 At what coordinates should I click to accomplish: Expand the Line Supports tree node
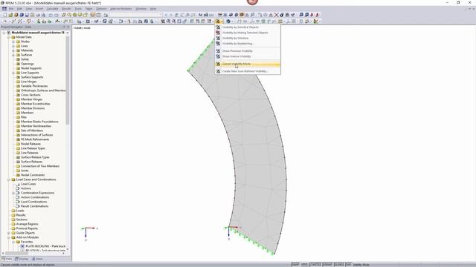(x=13, y=73)
